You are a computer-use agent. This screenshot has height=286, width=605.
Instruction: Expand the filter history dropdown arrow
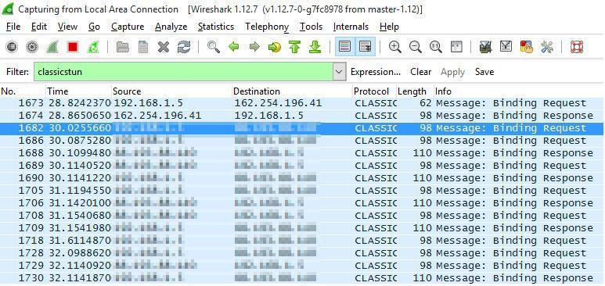340,72
